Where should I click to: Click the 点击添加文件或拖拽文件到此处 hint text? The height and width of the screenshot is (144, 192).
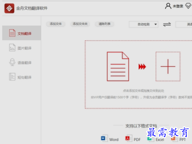[x=144, y=91]
